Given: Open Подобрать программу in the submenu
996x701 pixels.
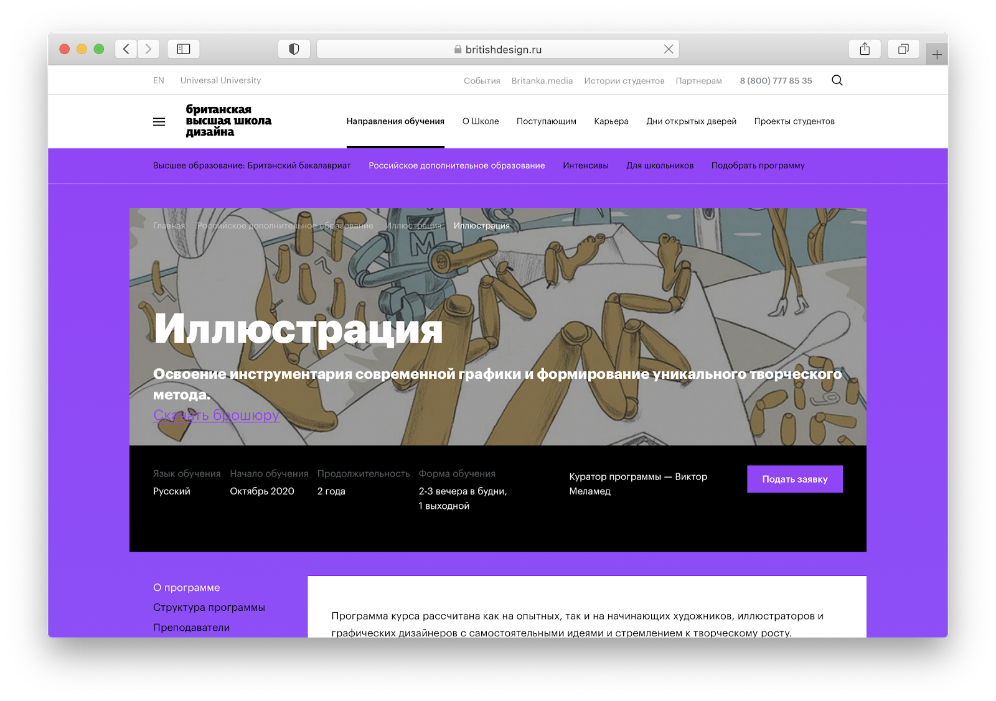Looking at the screenshot, I should click(x=758, y=165).
